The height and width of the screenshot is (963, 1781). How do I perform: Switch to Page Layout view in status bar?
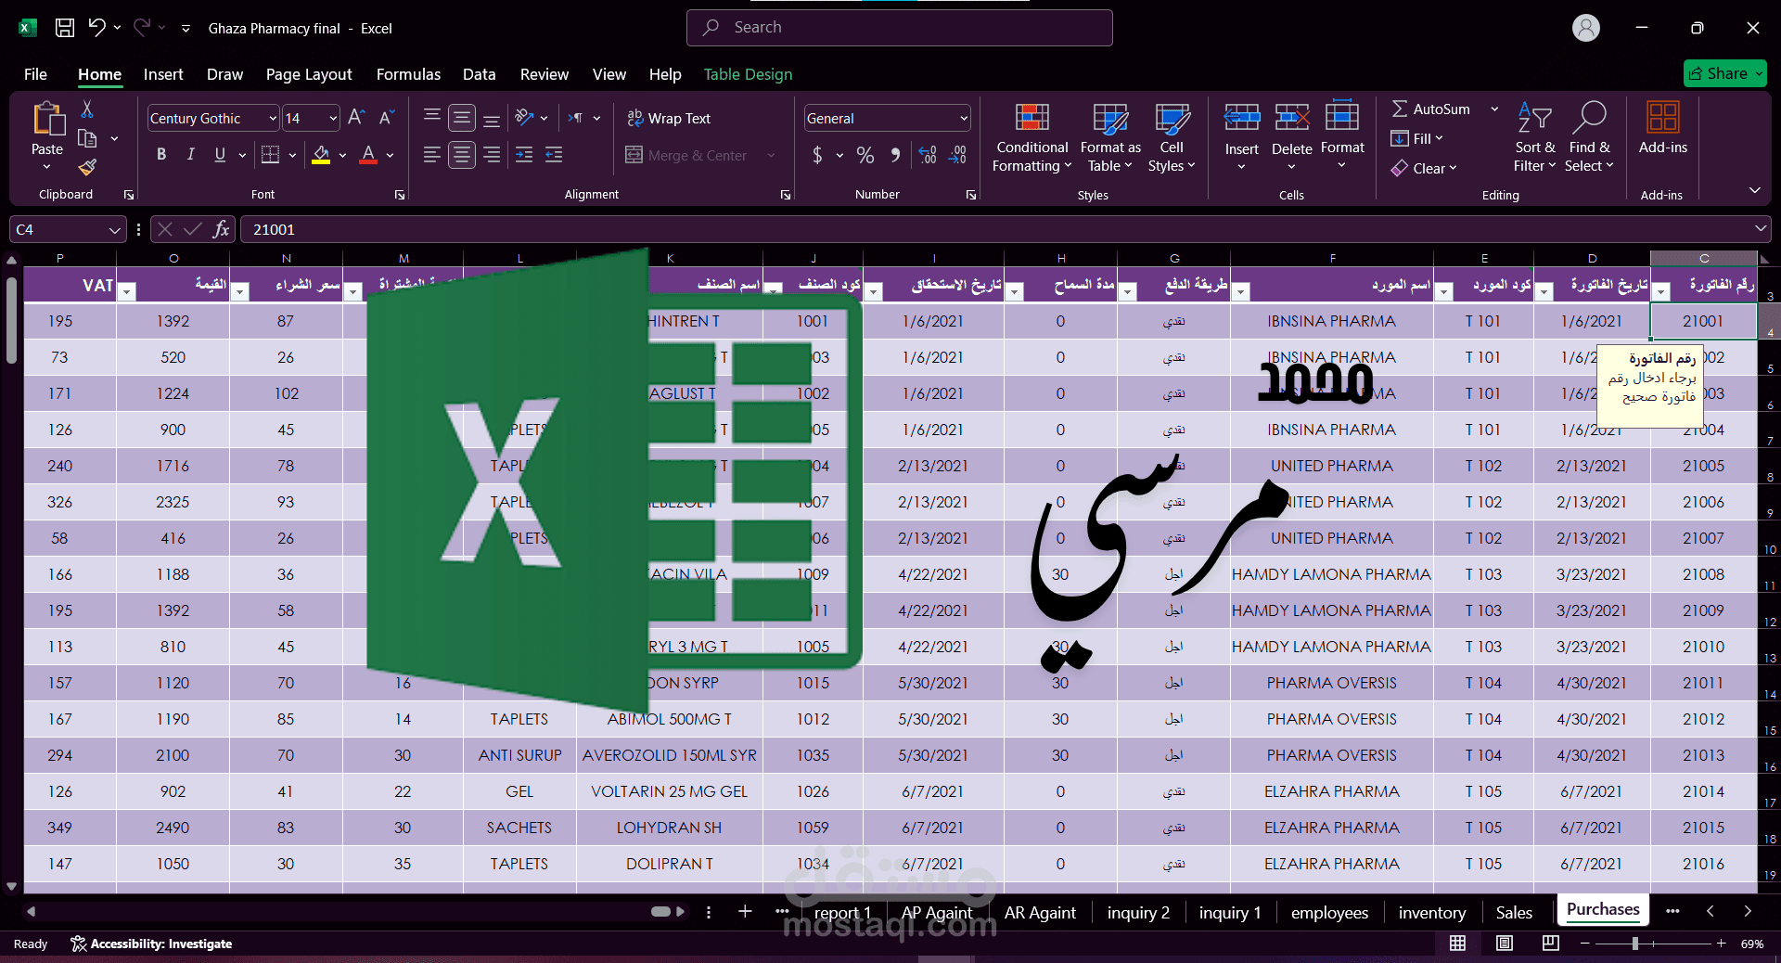click(1505, 944)
